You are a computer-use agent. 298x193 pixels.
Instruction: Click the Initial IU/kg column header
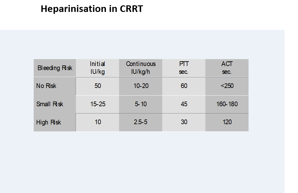tap(97, 68)
